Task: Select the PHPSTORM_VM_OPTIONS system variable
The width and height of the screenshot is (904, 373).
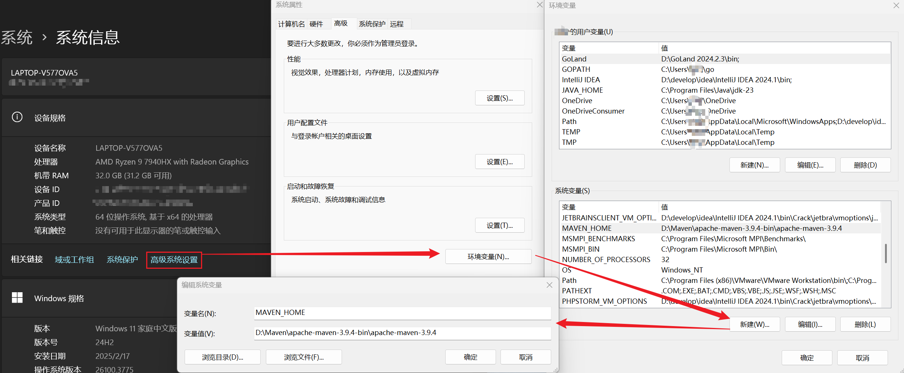Action: (720, 301)
